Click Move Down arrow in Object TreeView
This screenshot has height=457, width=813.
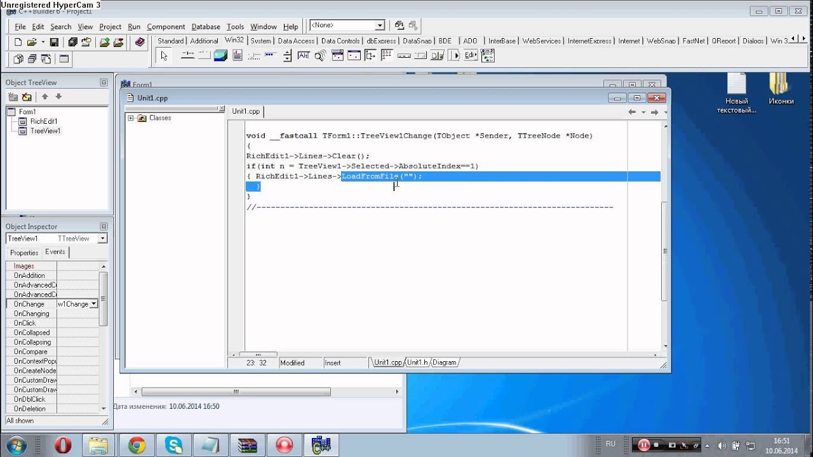(x=58, y=96)
